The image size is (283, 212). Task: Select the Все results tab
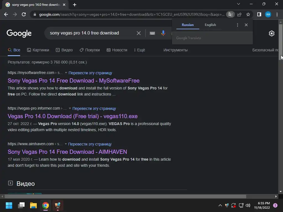pyautogui.click(x=14, y=50)
